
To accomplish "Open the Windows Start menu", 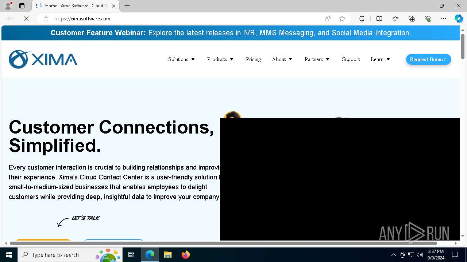I will pos(9,255).
